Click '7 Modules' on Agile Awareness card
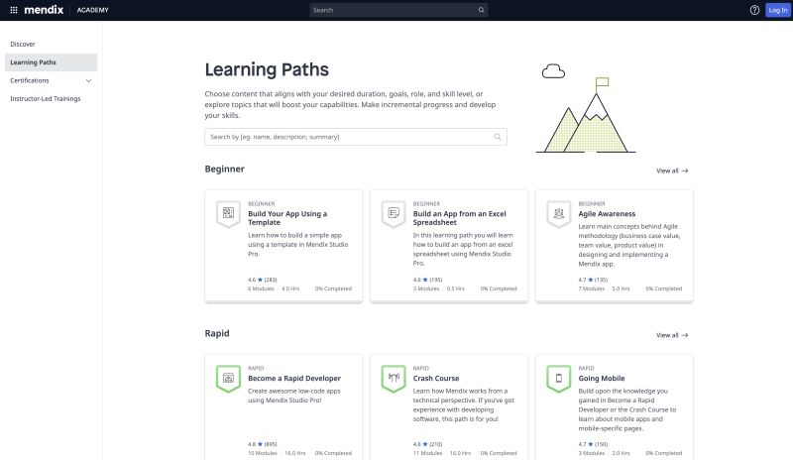This screenshot has height=460, width=793. click(x=591, y=288)
